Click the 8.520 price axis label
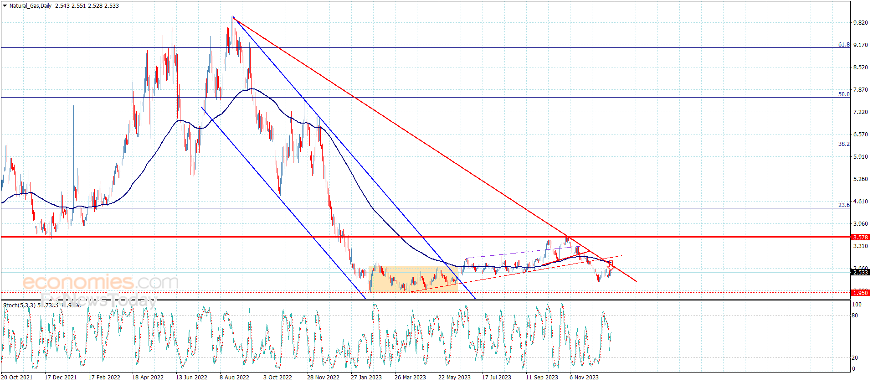The width and height of the screenshot is (873, 383). point(860,67)
